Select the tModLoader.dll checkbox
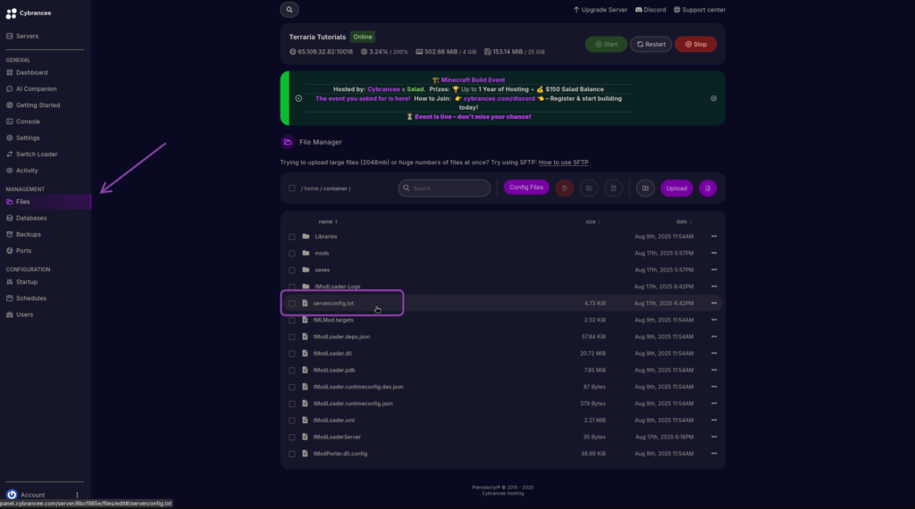This screenshot has width=915, height=509. (292, 354)
